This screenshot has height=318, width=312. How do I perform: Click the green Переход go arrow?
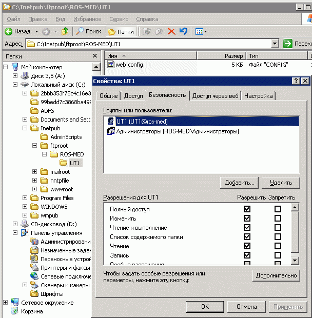click(x=288, y=44)
